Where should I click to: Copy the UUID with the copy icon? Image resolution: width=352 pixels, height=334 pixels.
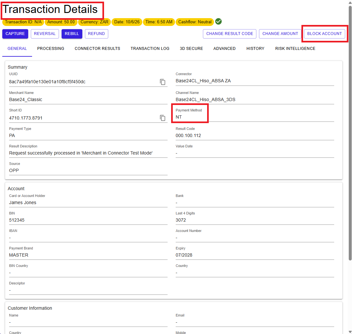pyautogui.click(x=162, y=82)
